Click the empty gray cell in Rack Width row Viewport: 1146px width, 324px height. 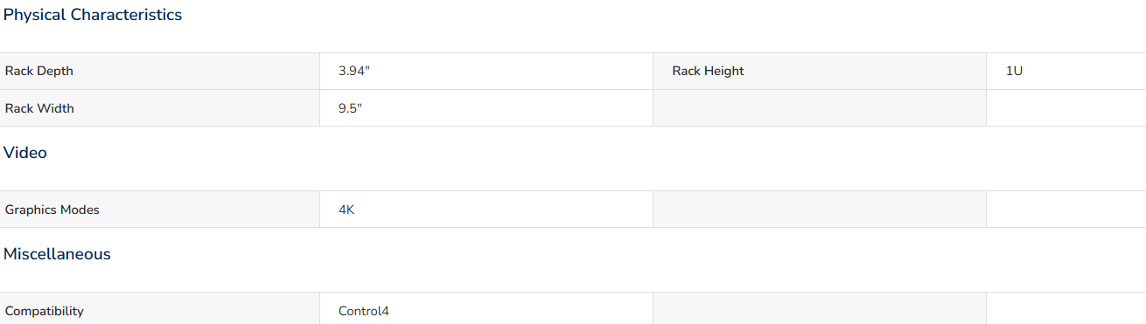(820, 108)
